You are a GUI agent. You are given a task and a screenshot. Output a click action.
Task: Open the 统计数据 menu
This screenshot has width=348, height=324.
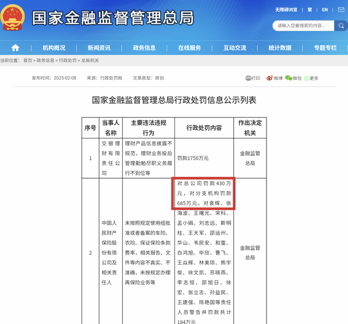click(x=280, y=48)
